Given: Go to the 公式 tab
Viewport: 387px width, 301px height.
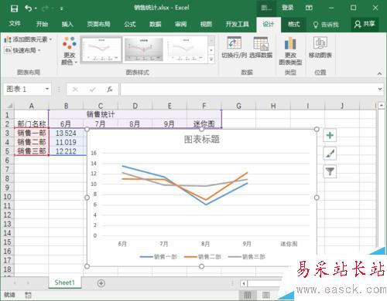Looking at the screenshot, I should point(130,24).
